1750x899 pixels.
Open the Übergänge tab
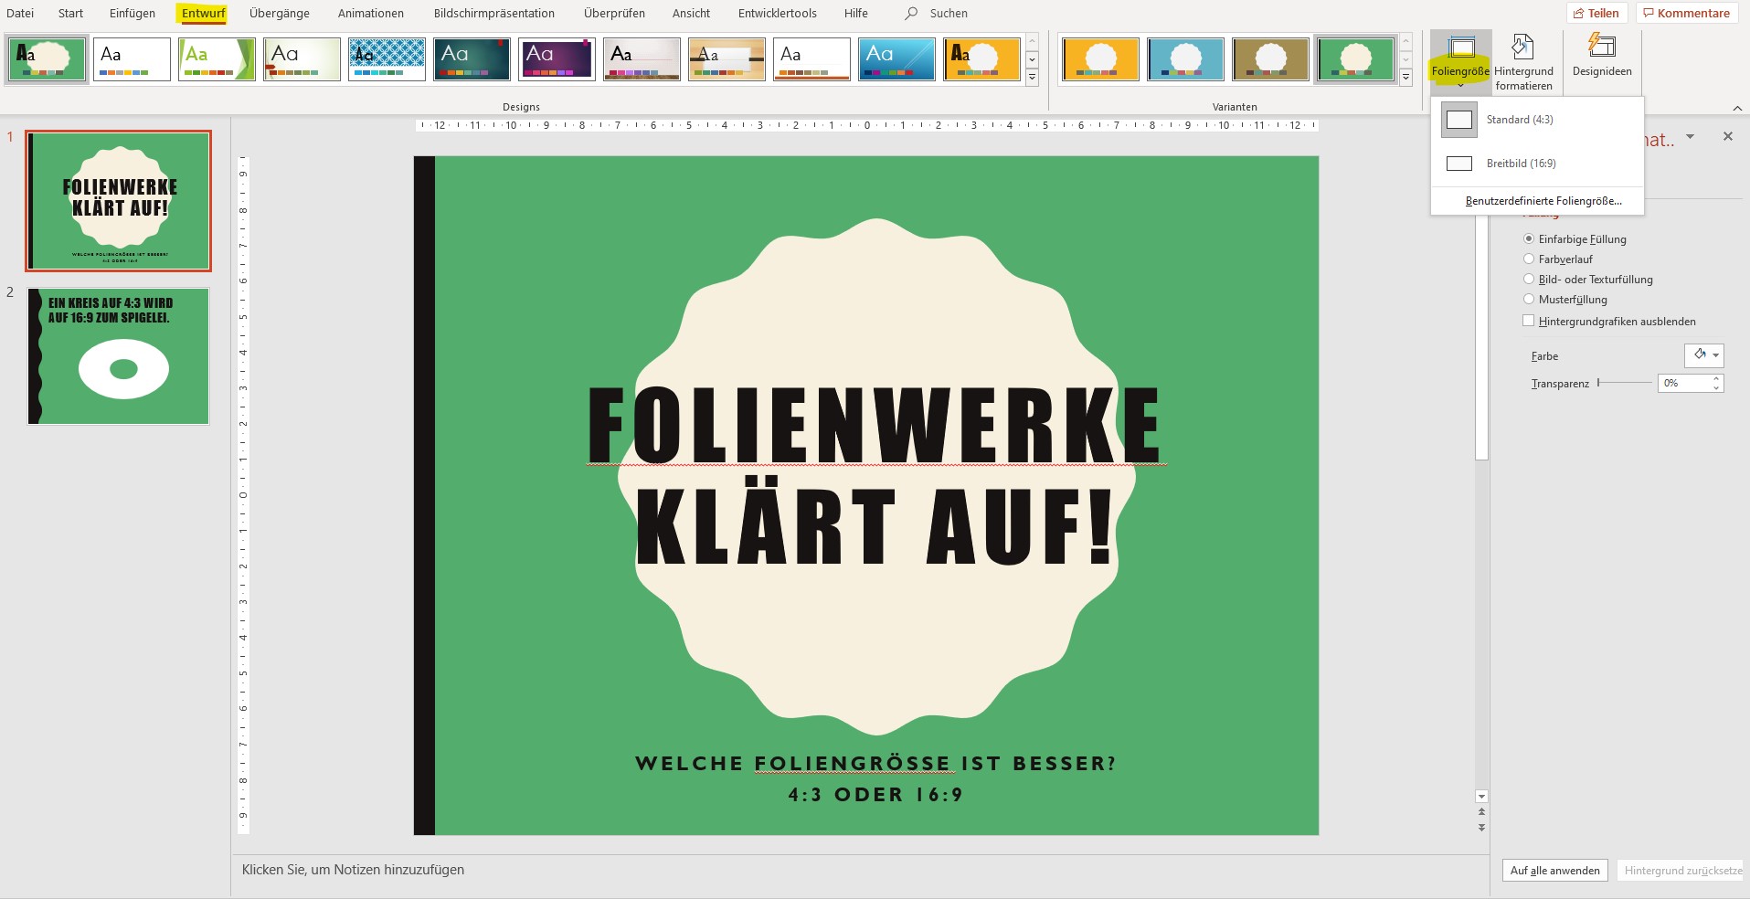(279, 13)
